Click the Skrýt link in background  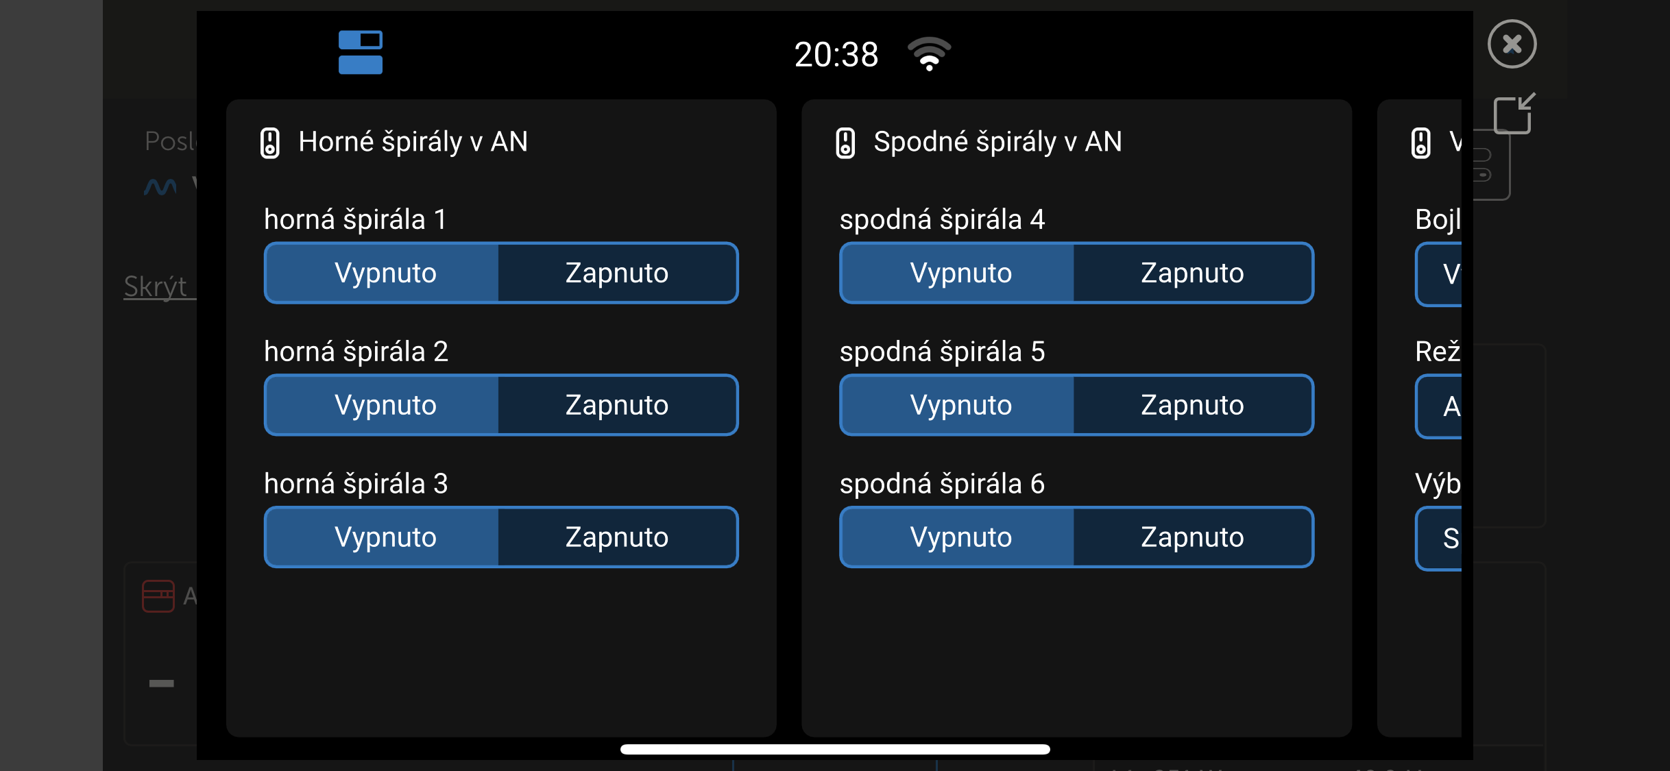pos(156,286)
